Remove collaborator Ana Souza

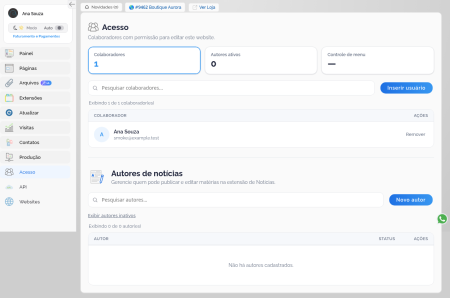click(415, 134)
